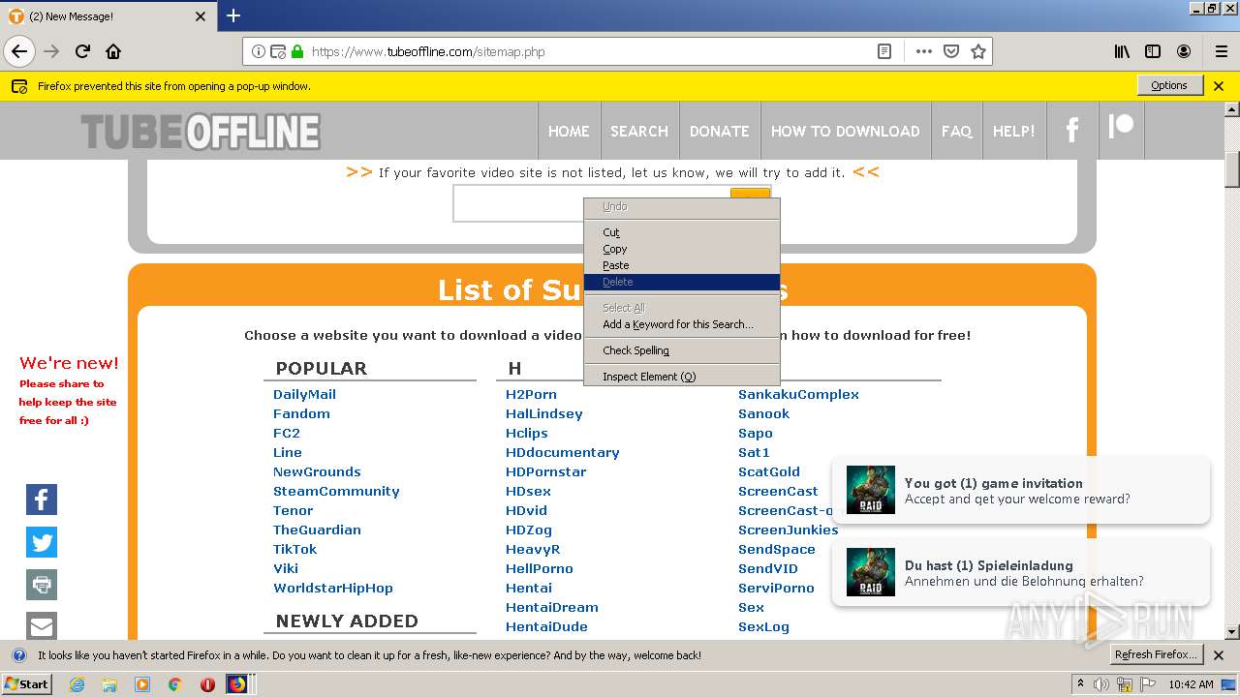Click the volume speaker tray icon

pos(1102,684)
